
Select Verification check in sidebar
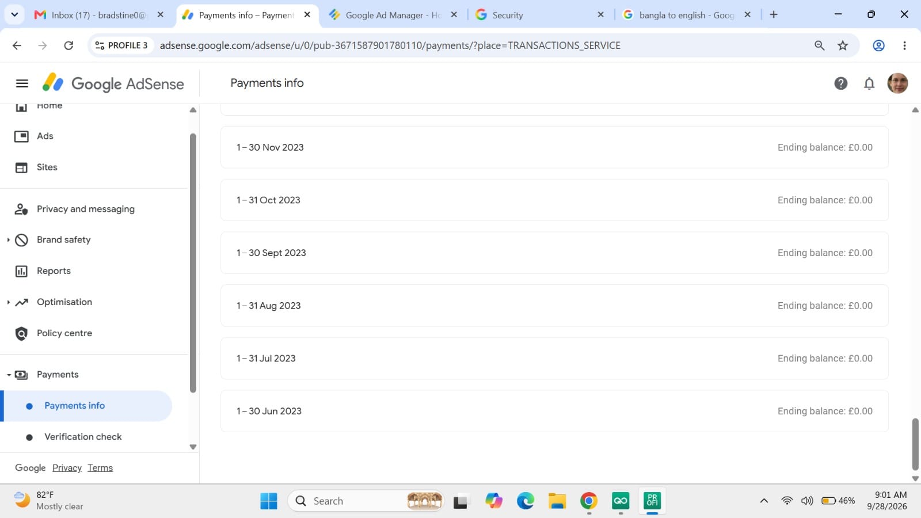click(83, 437)
